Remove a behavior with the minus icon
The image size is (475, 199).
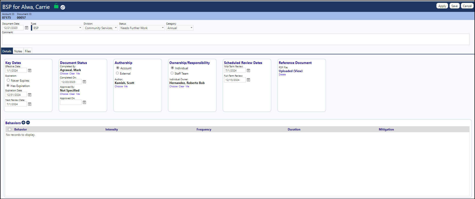tap(28, 123)
